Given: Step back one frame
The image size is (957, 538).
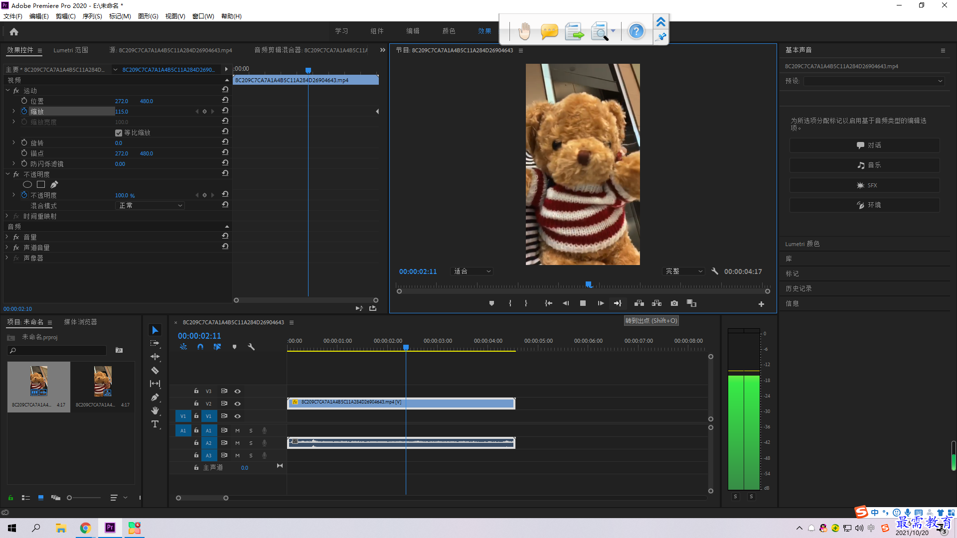Looking at the screenshot, I should click(566, 303).
